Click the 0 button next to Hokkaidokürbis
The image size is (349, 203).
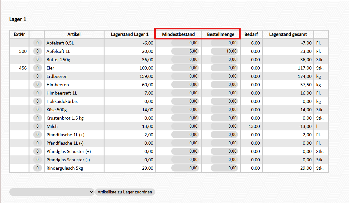[x=38, y=101]
